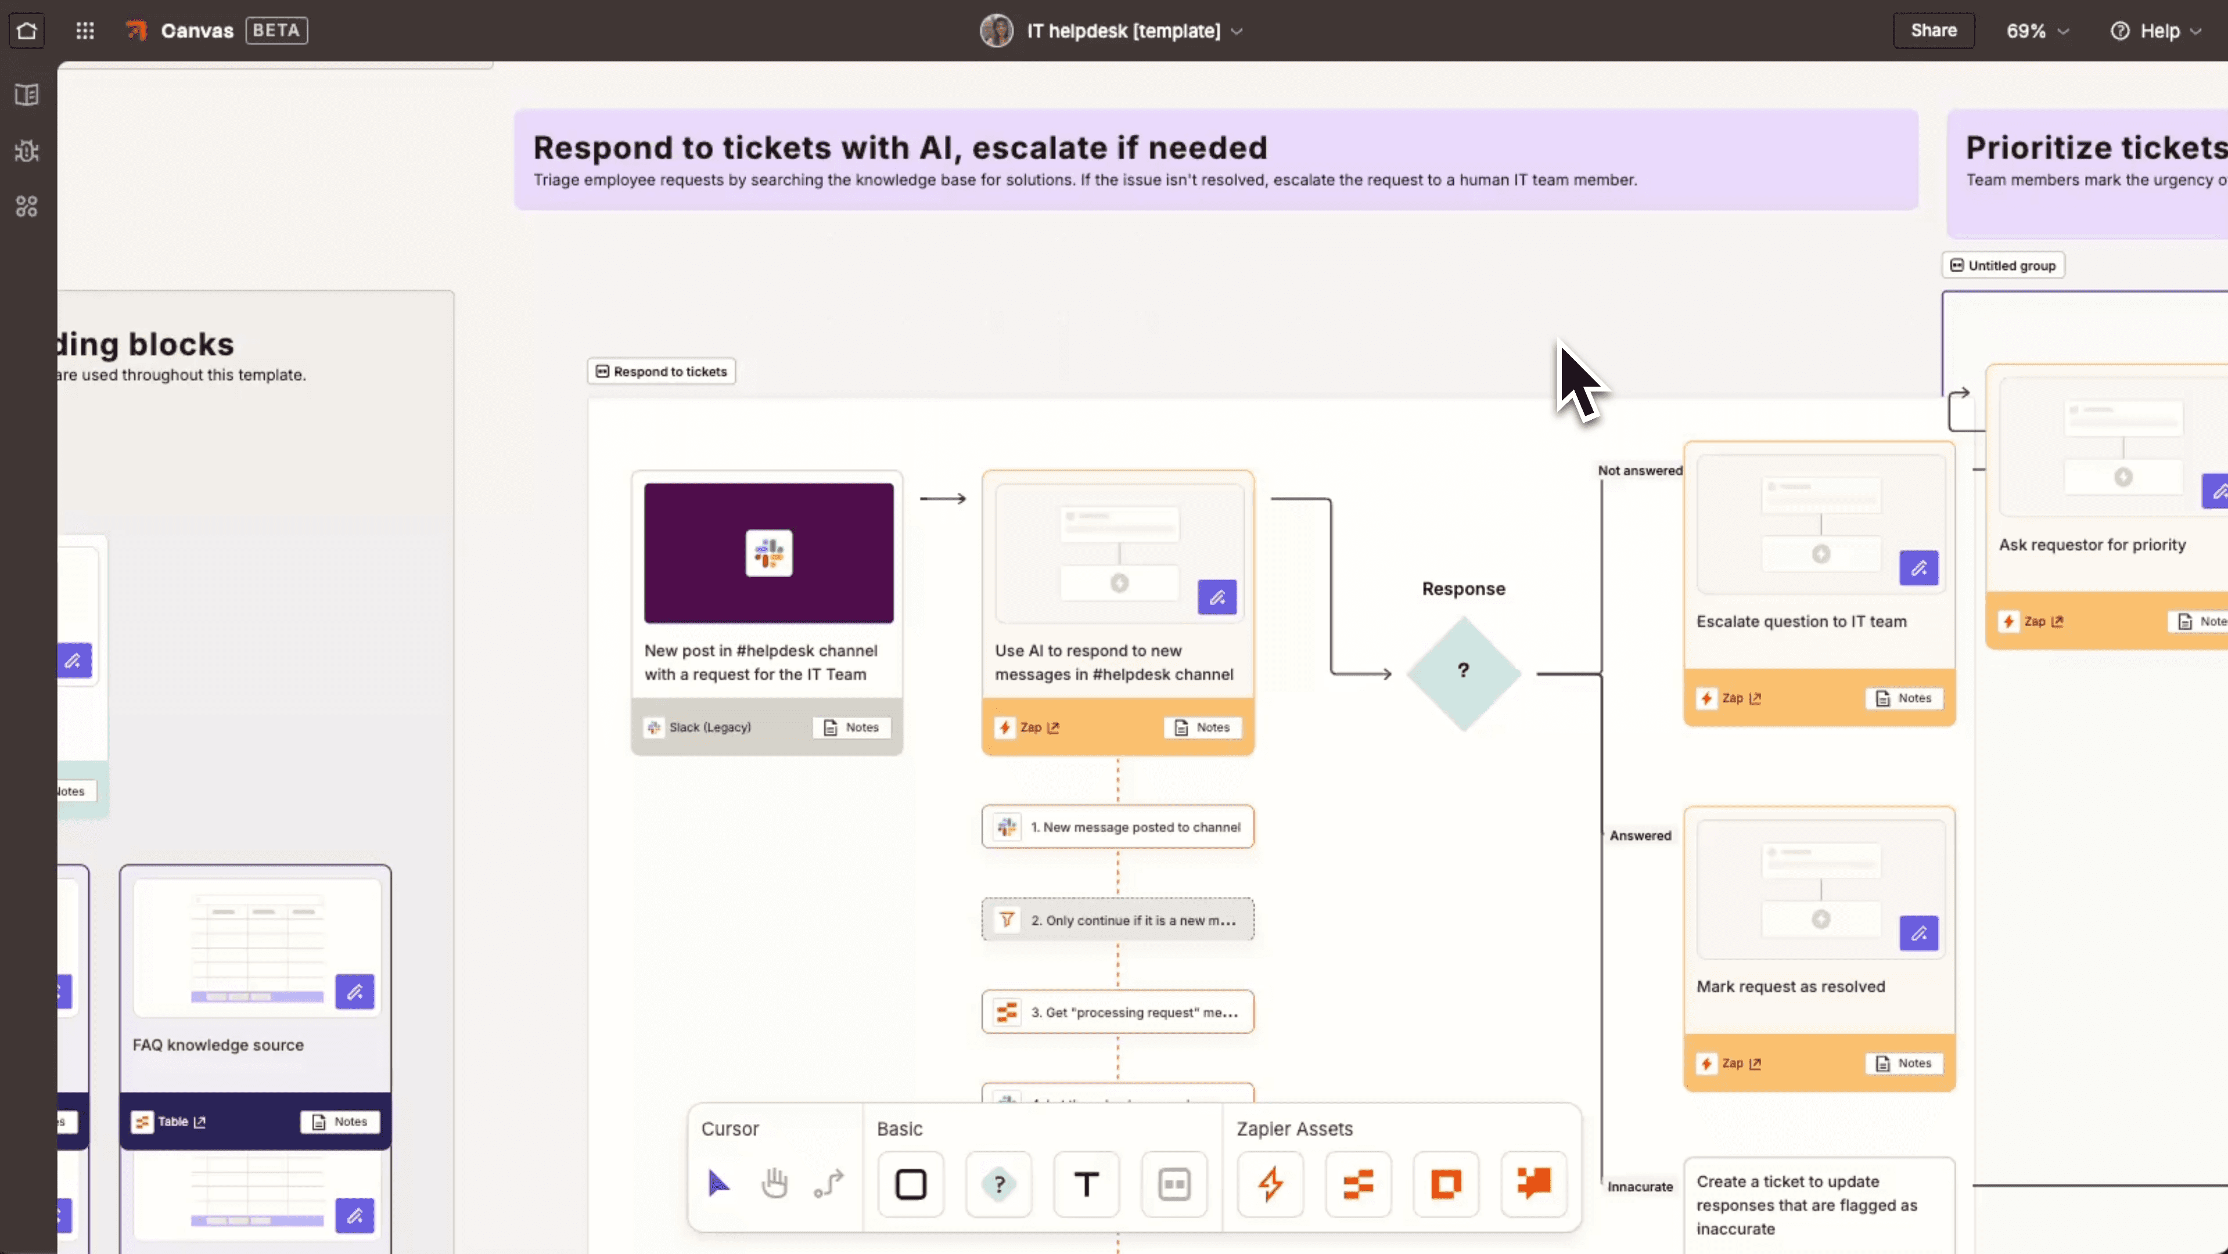
Task: Select the connector cursor tool
Action: point(829,1184)
